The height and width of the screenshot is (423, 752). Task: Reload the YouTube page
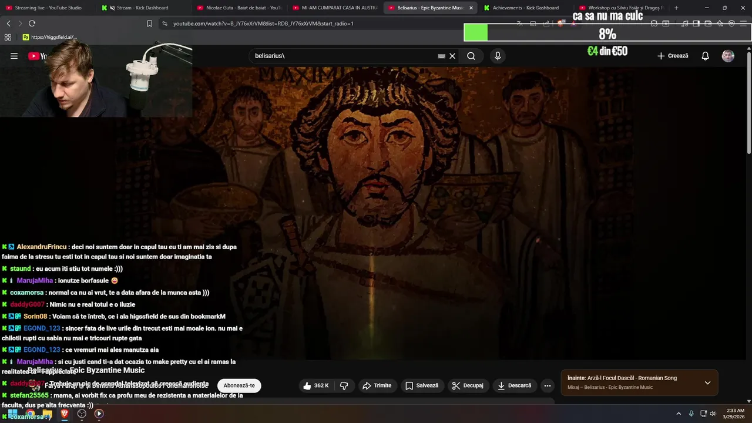point(32,23)
